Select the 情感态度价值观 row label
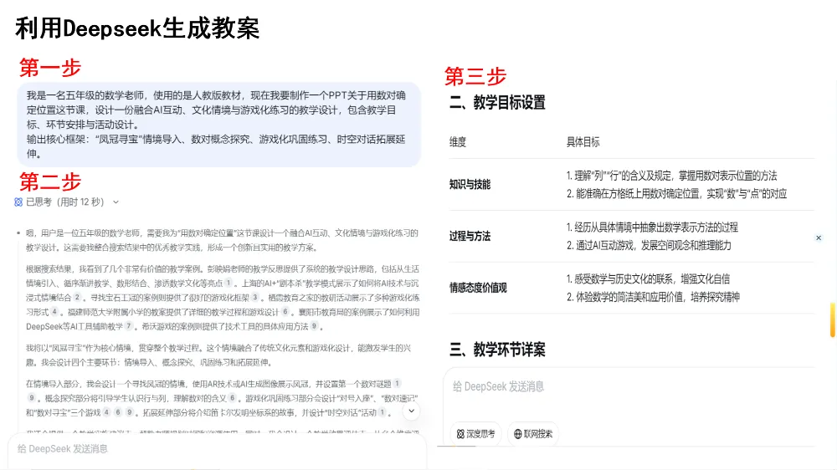Viewport: 837px width, 470px height. (x=478, y=288)
